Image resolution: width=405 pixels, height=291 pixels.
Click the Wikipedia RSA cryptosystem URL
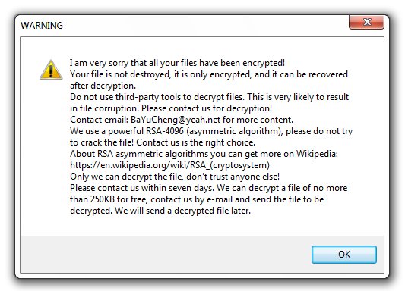click(169, 165)
